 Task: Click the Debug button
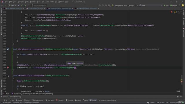[173, 5]
